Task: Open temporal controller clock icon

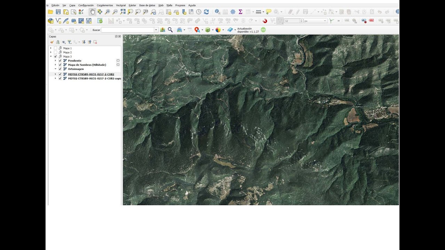Action: [x=199, y=12]
